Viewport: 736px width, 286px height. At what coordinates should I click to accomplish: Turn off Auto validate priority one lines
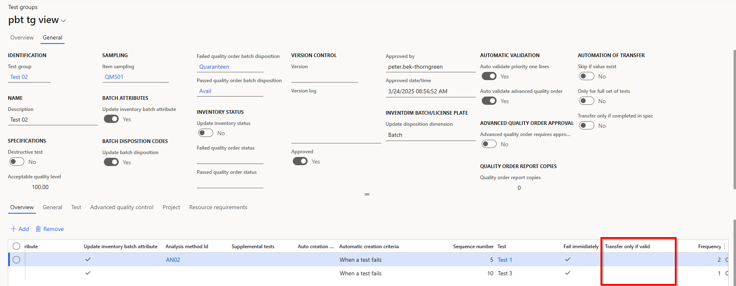tap(489, 76)
